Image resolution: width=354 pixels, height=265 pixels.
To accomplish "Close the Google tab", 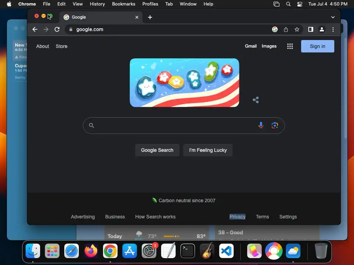I will 137,17.
